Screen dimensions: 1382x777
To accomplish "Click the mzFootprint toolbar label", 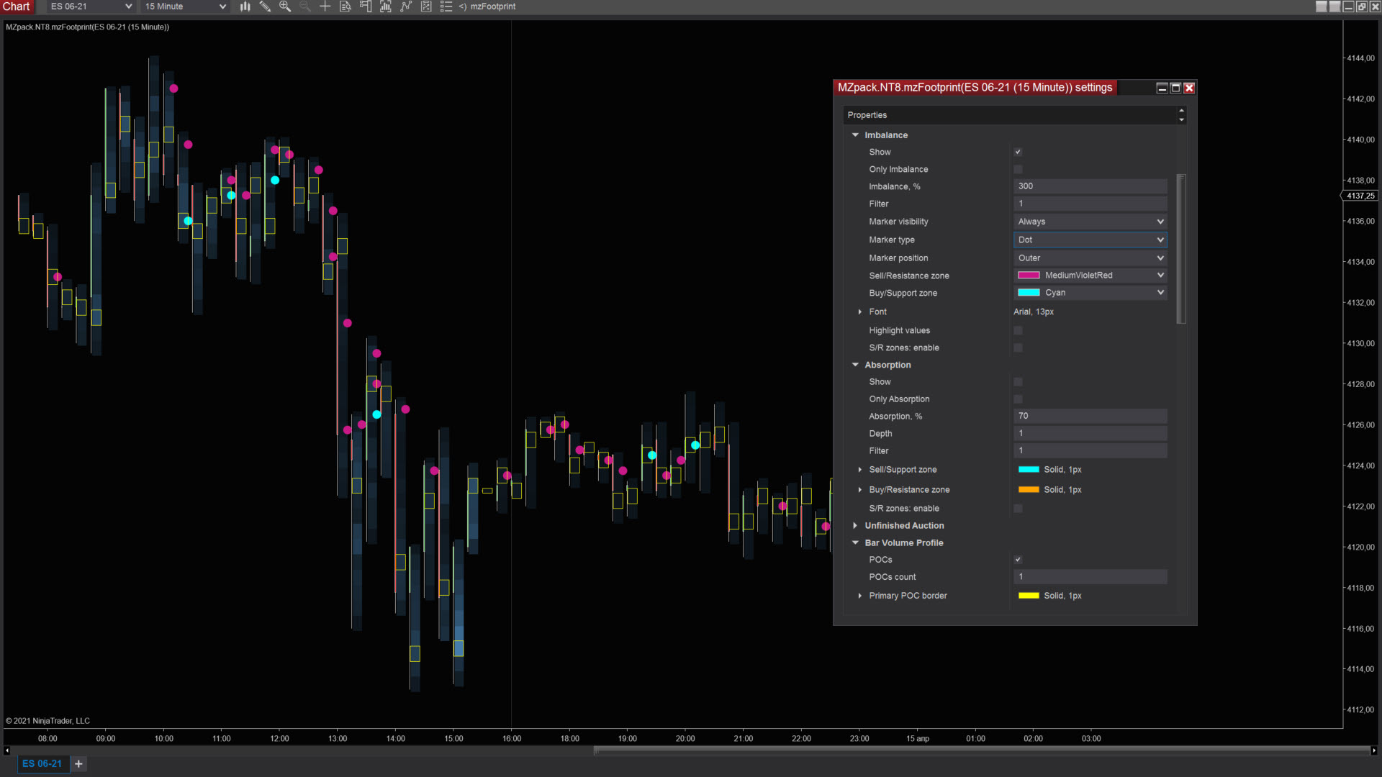I will 493,6.
